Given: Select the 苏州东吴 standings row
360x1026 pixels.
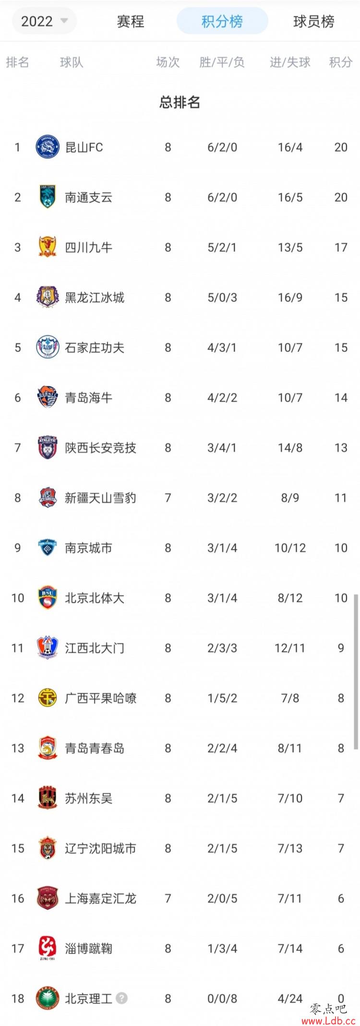Looking at the screenshot, I should (180, 798).
